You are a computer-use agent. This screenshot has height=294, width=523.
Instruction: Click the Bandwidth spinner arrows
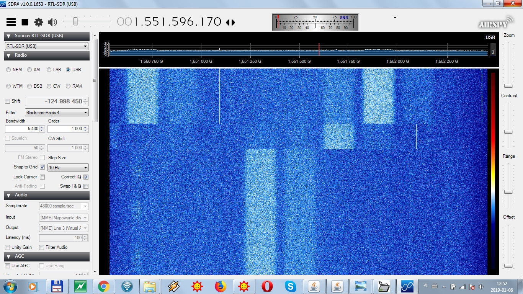point(42,129)
